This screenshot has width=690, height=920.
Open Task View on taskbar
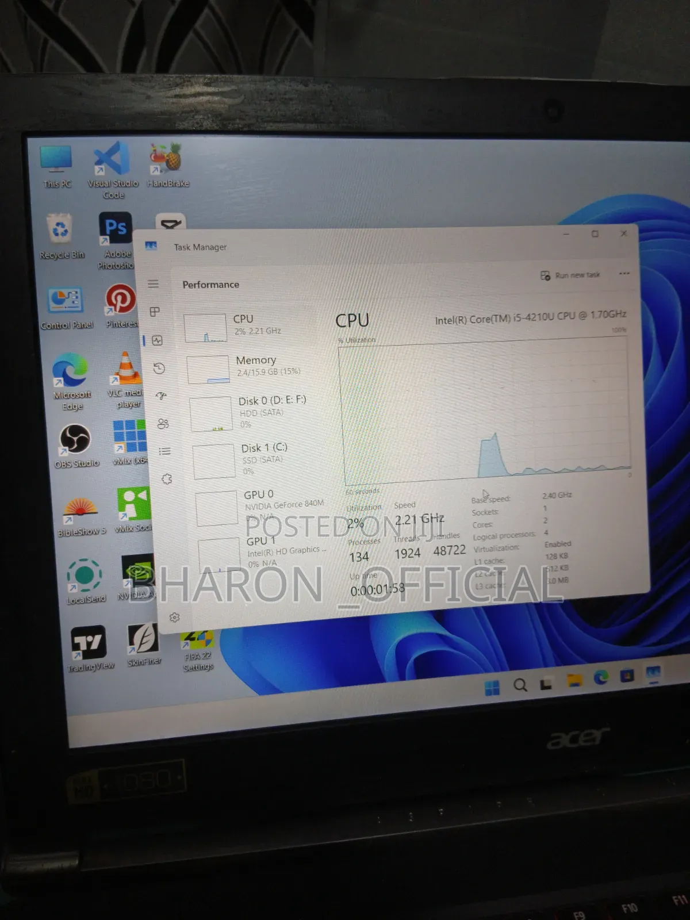[x=546, y=684]
